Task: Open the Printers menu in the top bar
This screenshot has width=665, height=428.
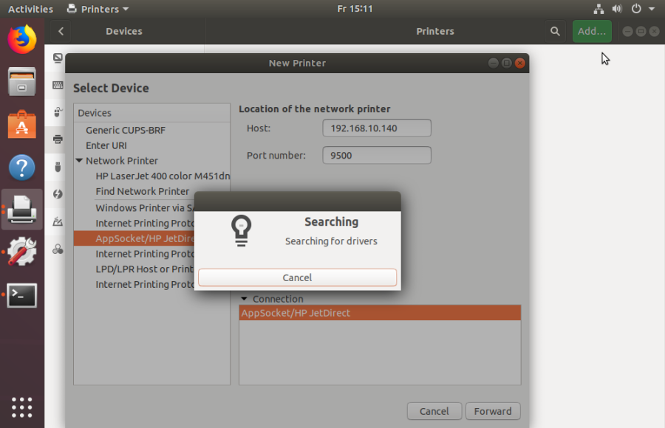Action: point(97,9)
